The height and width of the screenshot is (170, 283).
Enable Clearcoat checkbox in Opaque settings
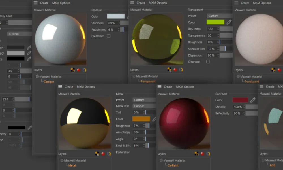[x=109, y=36]
